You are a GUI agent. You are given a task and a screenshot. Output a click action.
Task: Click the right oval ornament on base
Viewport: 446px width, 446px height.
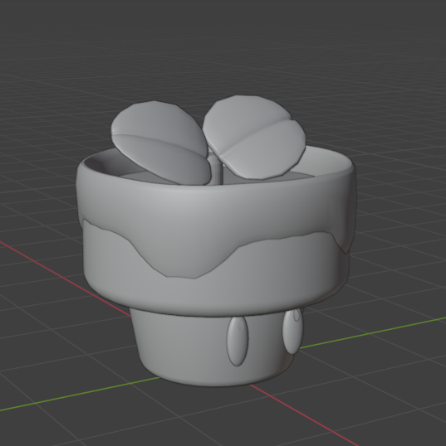point(292,332)
